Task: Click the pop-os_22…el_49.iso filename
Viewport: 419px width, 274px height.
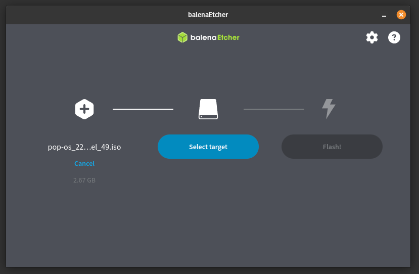Action: [84, 147]
